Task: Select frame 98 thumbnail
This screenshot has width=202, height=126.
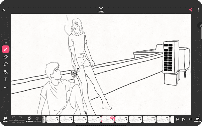Action: [122, 119]
